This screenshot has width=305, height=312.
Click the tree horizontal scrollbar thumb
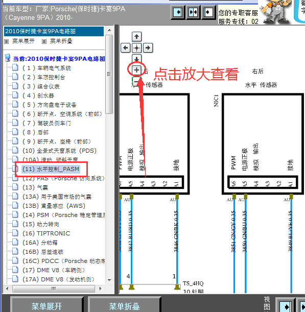[x=53, y=289]
